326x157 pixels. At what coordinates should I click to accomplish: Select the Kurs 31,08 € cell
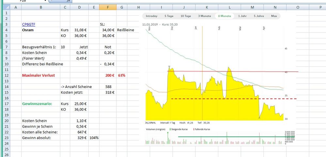[x=79, y=30]
